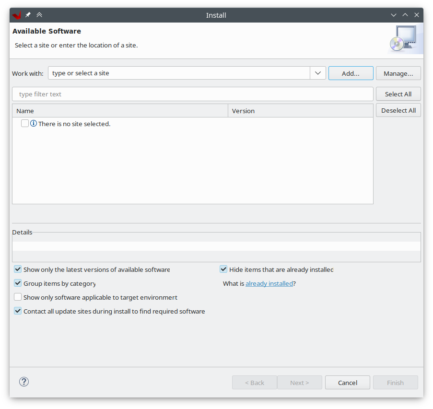Focus the 'type filter text' box

(193, 94)
